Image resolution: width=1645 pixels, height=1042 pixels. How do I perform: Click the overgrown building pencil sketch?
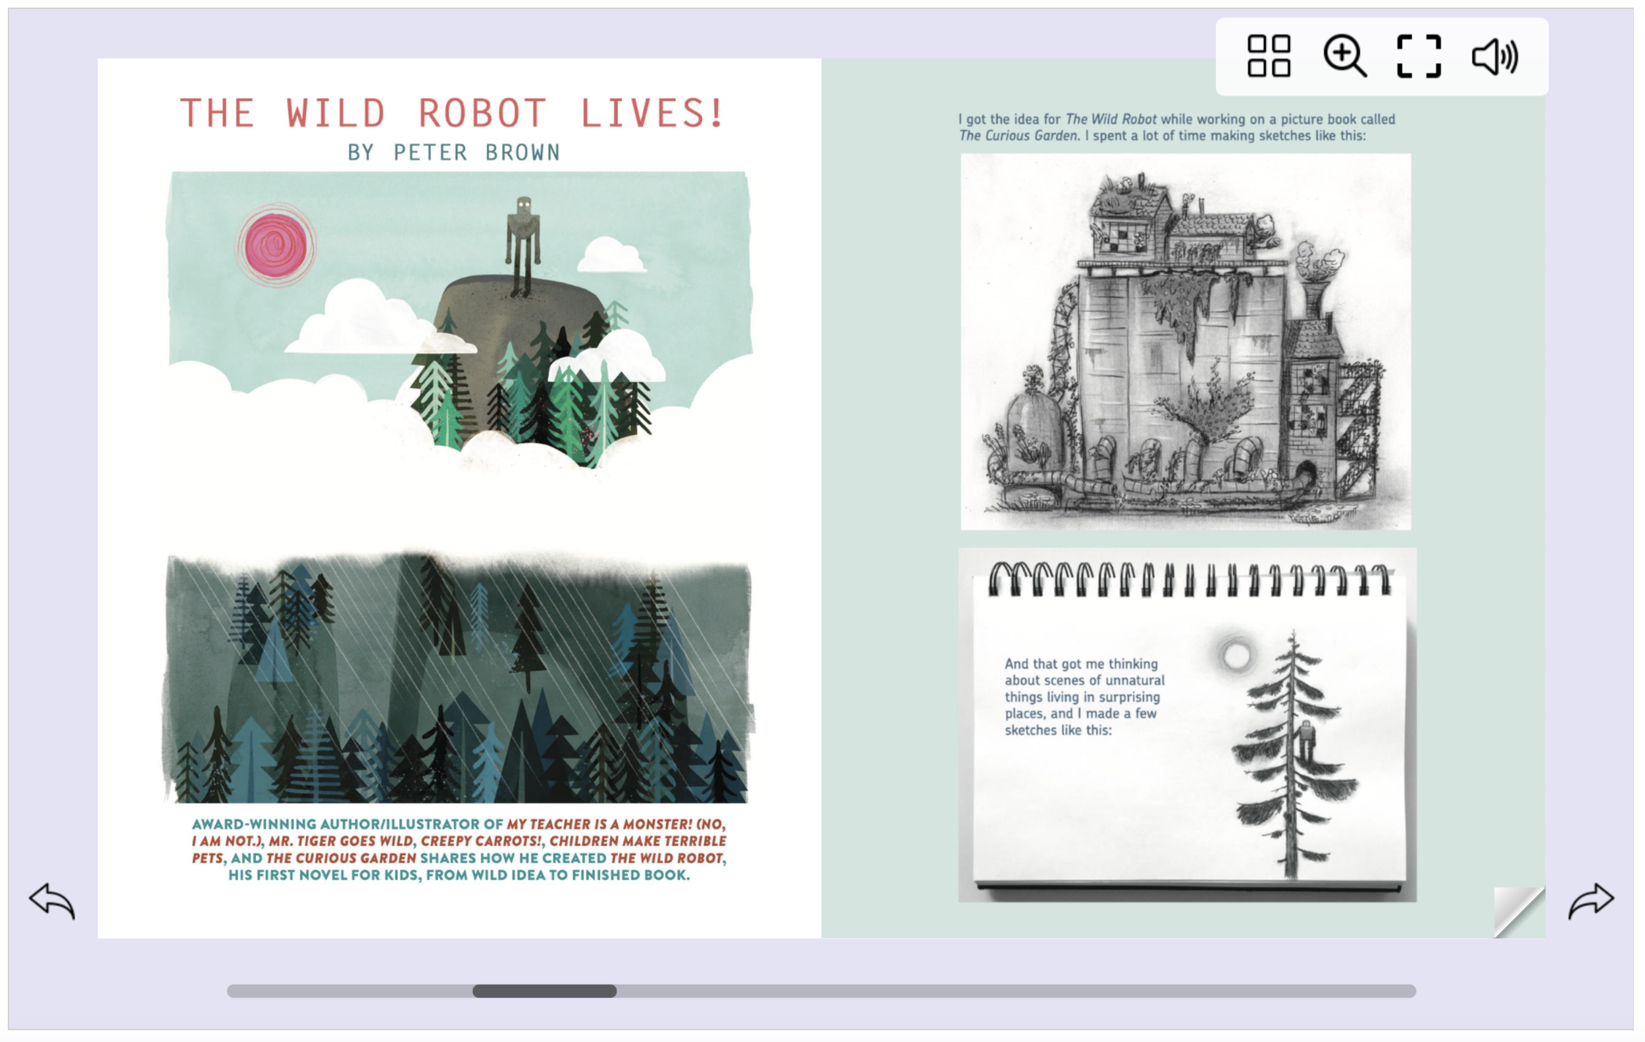pos(1185,341)
